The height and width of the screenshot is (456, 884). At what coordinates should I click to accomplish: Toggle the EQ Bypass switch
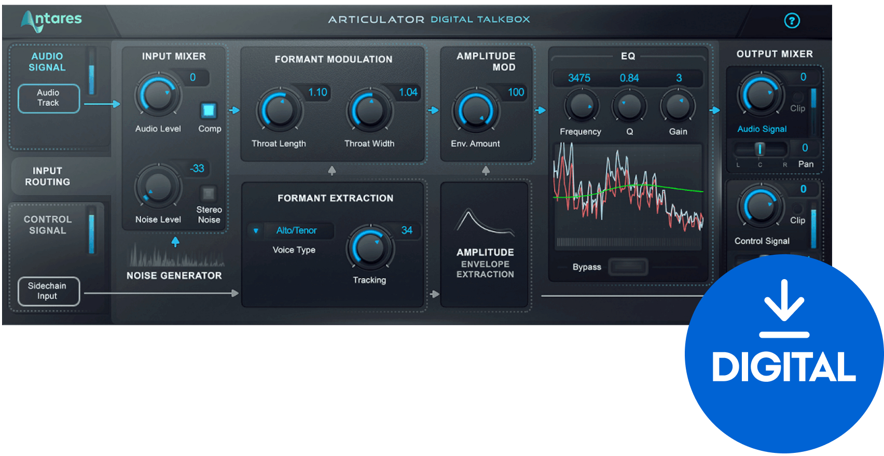pos(628,267)
